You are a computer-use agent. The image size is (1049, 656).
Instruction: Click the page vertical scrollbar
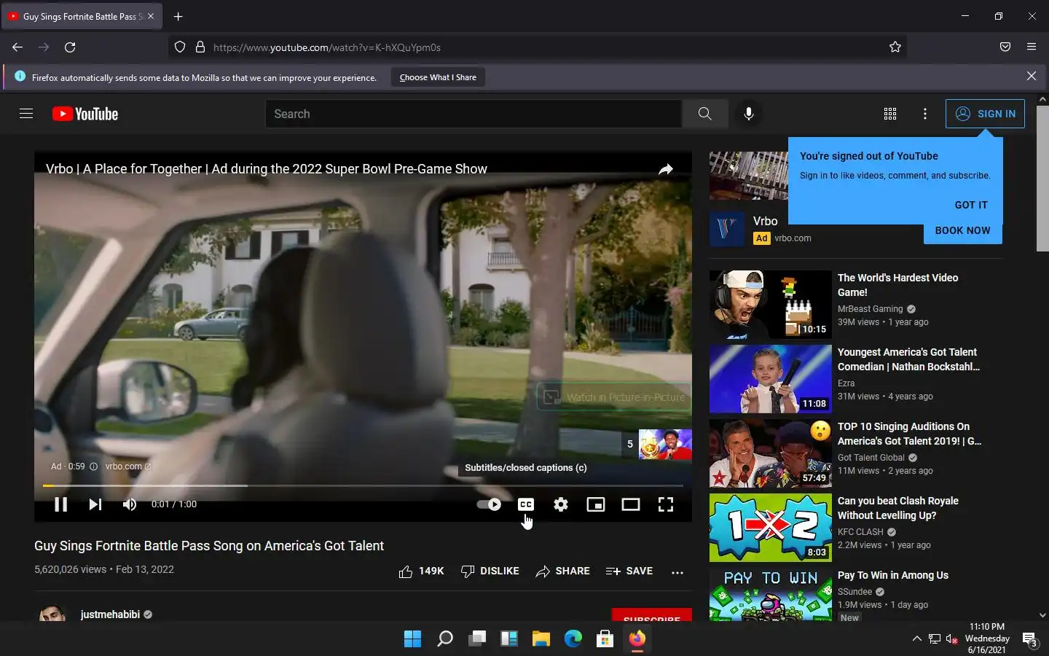pyautogui.click(x=1042, y=179)
